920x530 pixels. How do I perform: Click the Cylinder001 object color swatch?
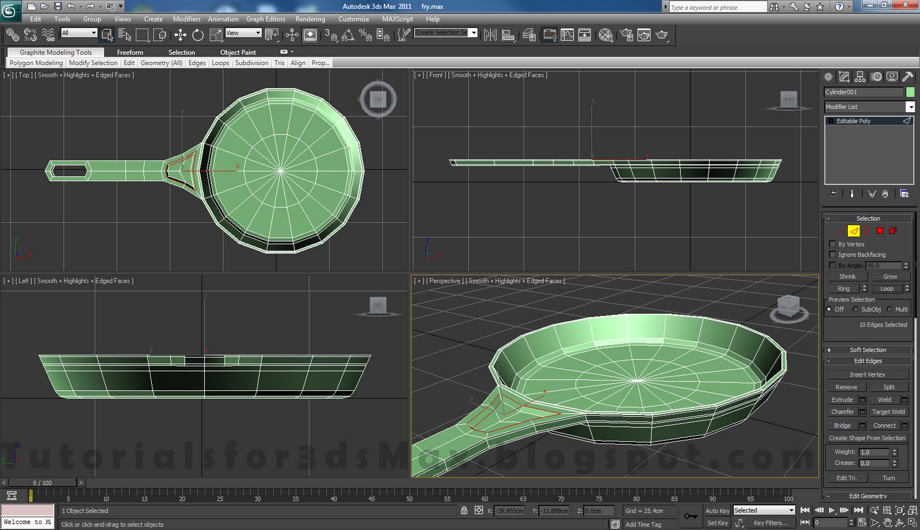910,92
